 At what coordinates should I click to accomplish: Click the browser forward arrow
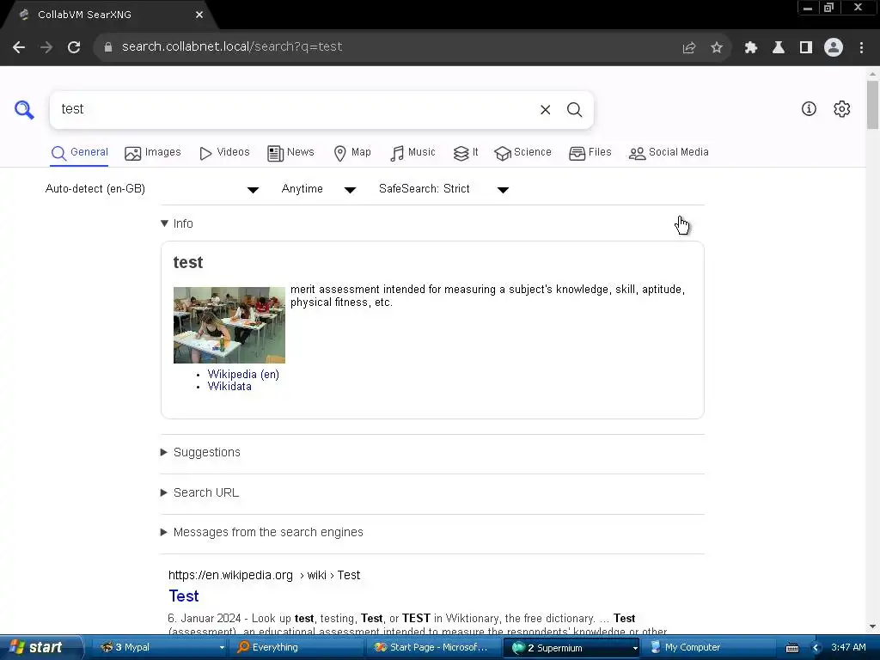point(46,47)
